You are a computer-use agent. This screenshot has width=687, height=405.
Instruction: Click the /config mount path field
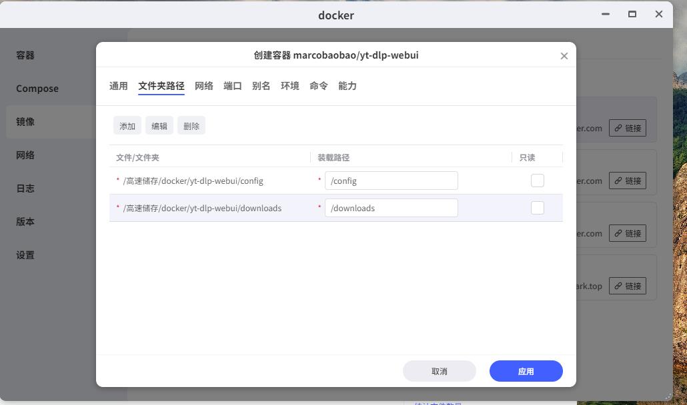392,181
